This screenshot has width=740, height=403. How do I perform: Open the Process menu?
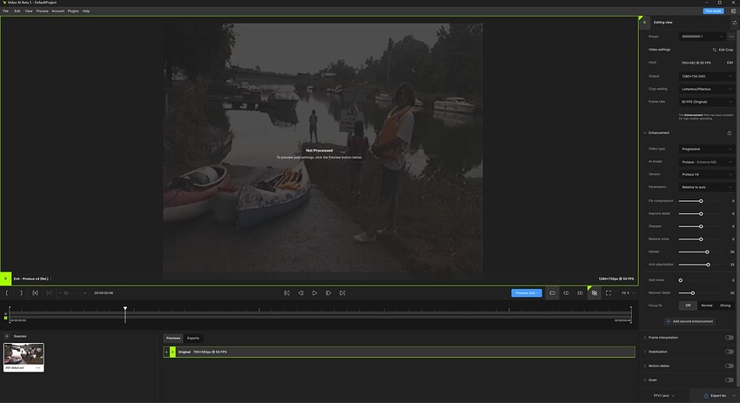[x=42, y=11]
